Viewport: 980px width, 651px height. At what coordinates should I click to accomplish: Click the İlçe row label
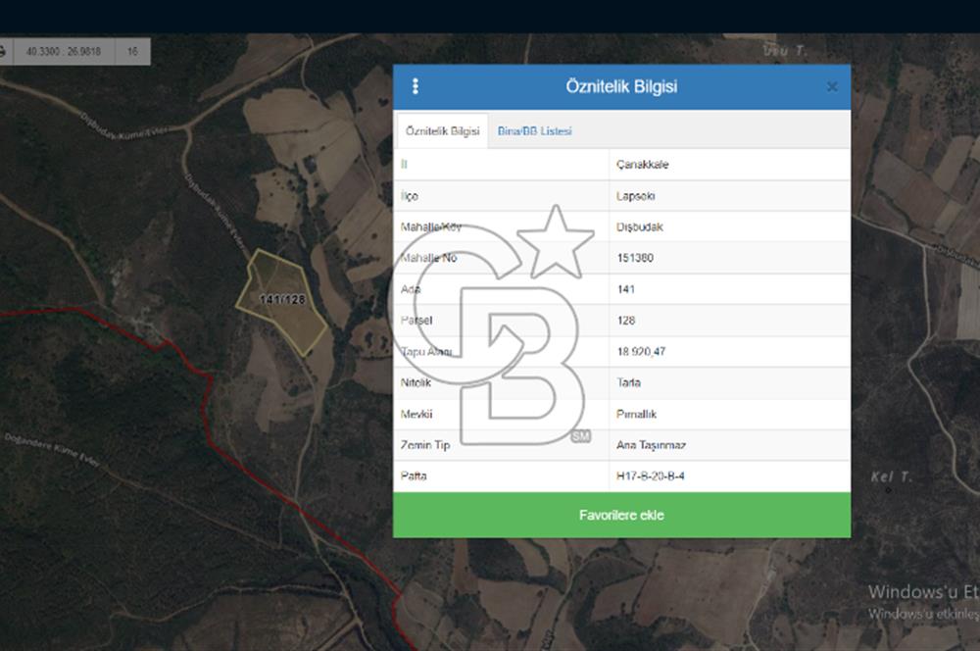[x=410, y=196]
